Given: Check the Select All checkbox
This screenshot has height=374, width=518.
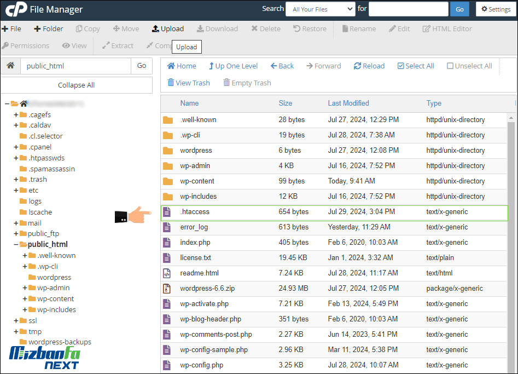Looking at the screenshot, I should click(x=401, y=66).
